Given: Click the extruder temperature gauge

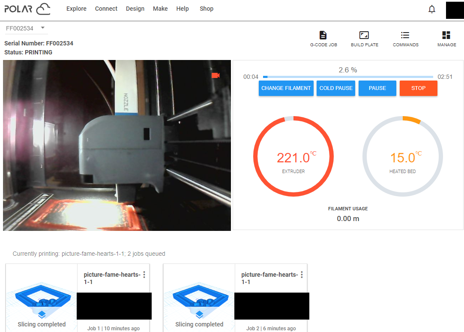Looking at the screenshot, I should (293, 156).
